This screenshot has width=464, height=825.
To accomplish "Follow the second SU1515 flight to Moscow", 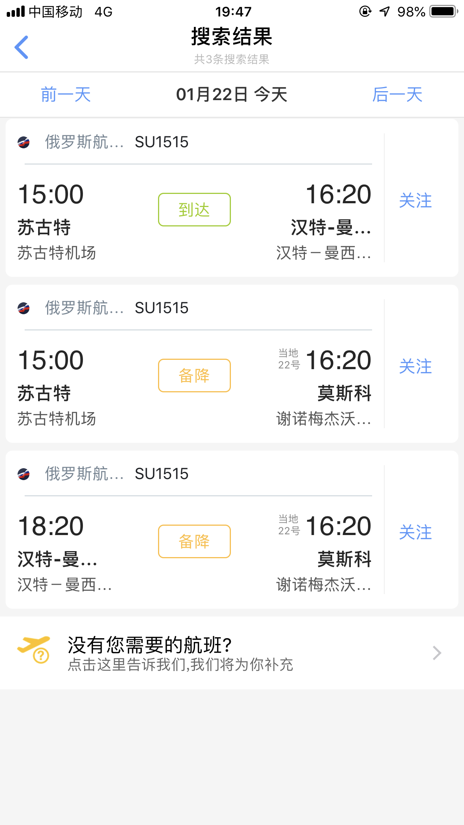I will tap(415, 367).
